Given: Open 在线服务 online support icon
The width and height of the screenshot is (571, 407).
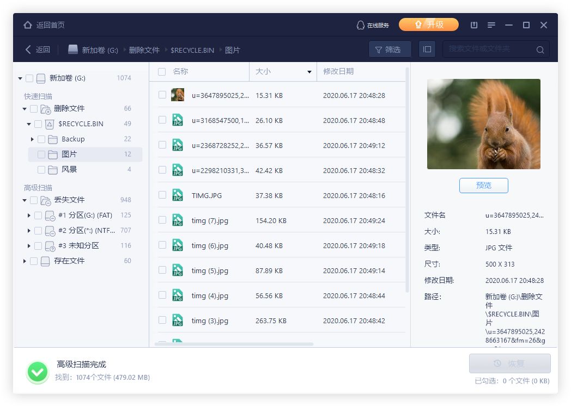Looking at the screenshot, I should tap(360, 25).
